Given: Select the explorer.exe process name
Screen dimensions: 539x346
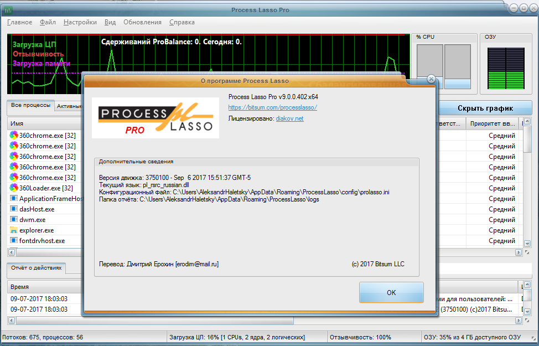Looking at the screenshot, I should pyautogui.click(x=37, y=230).
